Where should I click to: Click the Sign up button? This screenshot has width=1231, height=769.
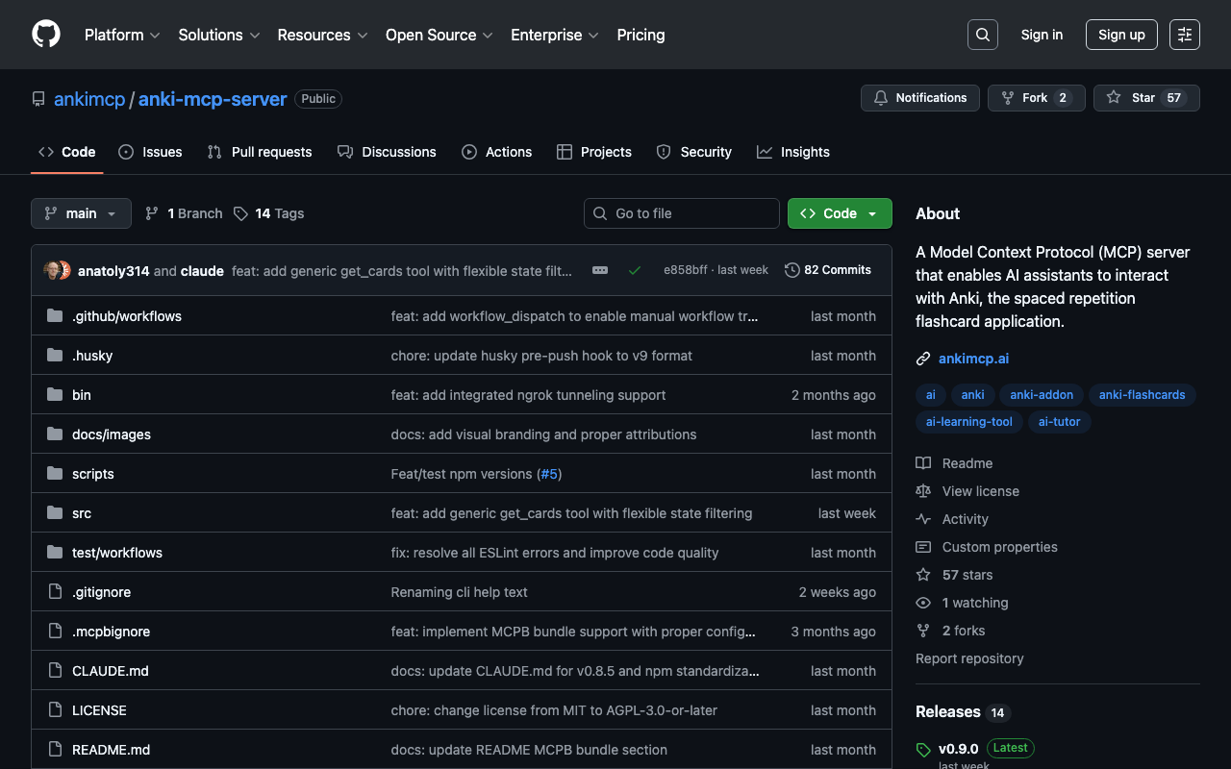click(x=1120, y=35)
